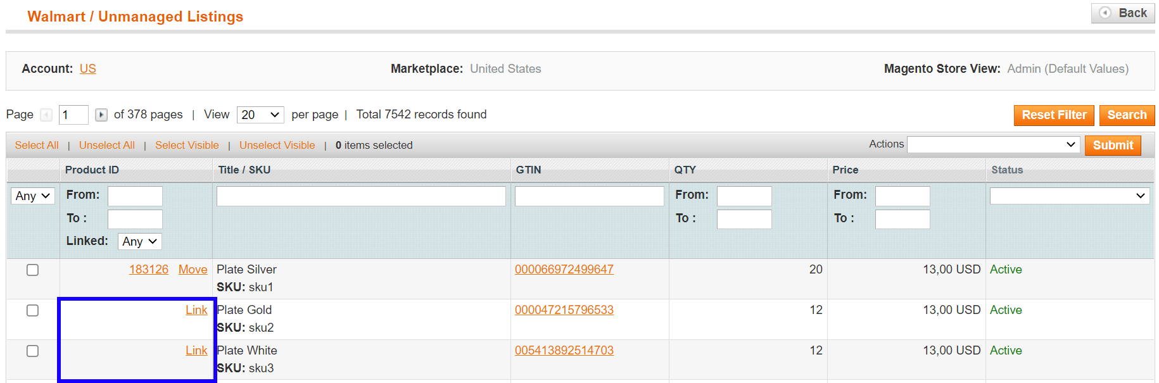Image resolution: width=1159 pixels, height=383 pixels.
Task: Select the Plate White row checkbox
Action: [33, 351]
